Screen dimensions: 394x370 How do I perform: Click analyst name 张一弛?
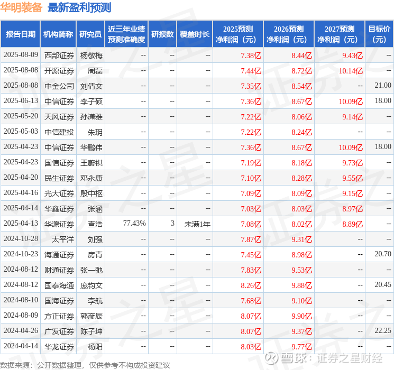pos(91,270)
